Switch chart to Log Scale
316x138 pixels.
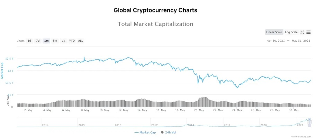pyautogui.click(x=291, y=32)
